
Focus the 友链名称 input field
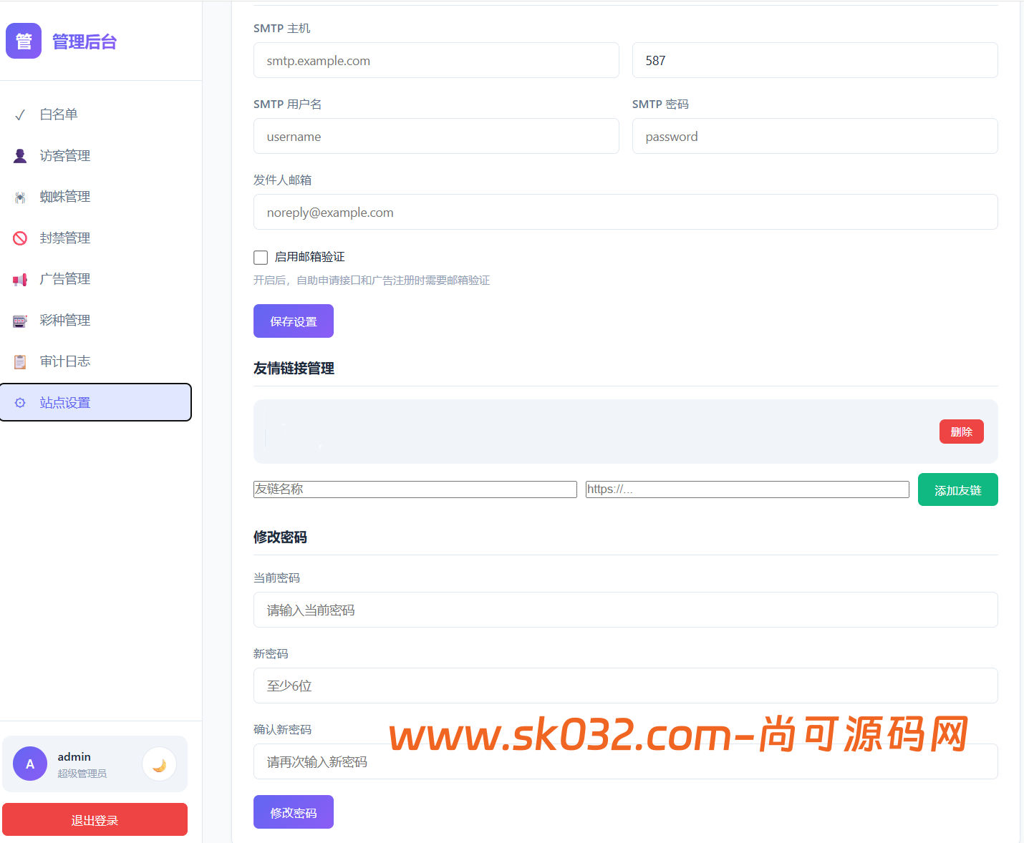coord(415,489)
